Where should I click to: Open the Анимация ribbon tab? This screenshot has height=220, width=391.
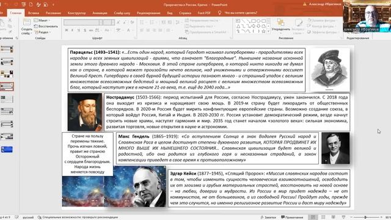coord(100,13)
